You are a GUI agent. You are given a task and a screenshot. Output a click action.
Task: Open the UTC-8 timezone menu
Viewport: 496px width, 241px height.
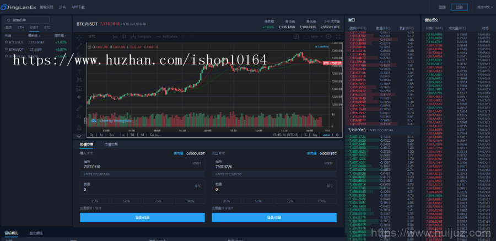pyautogui.click(x=285, y=135)
